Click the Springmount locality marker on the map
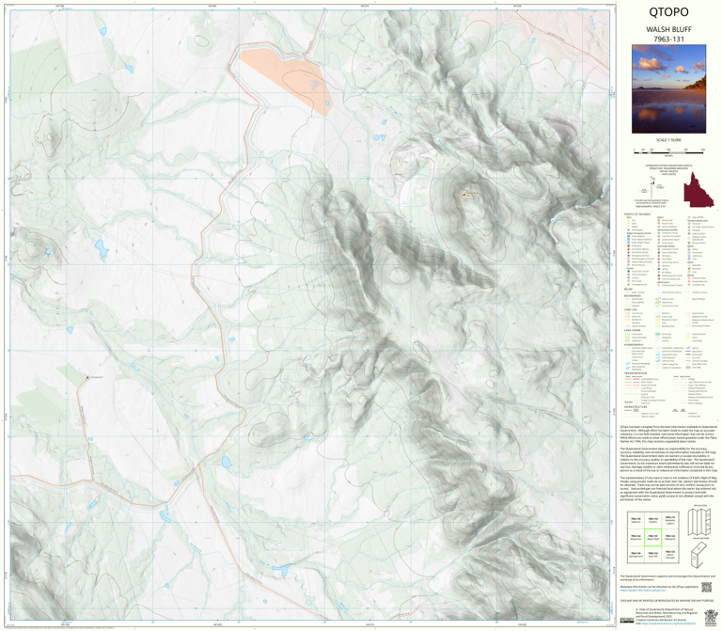This screenshot has height=631, width=722. tap(87, 377)
